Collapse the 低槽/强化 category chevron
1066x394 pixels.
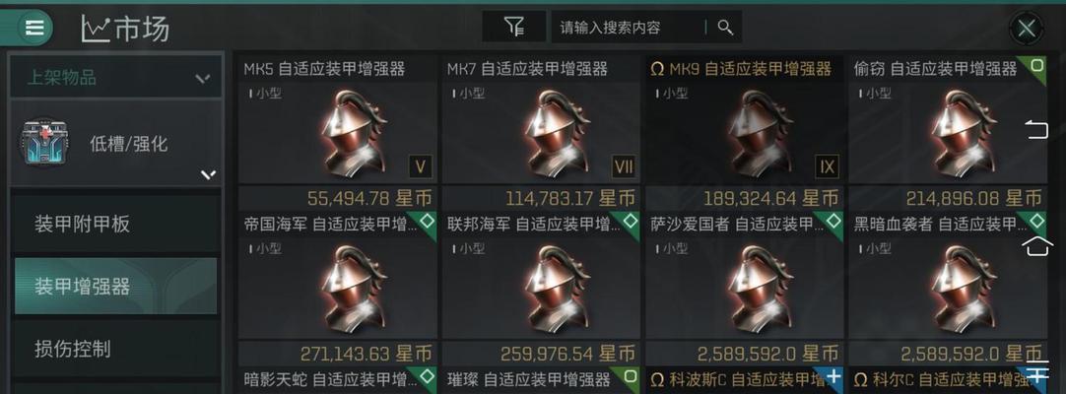point(208,175)
